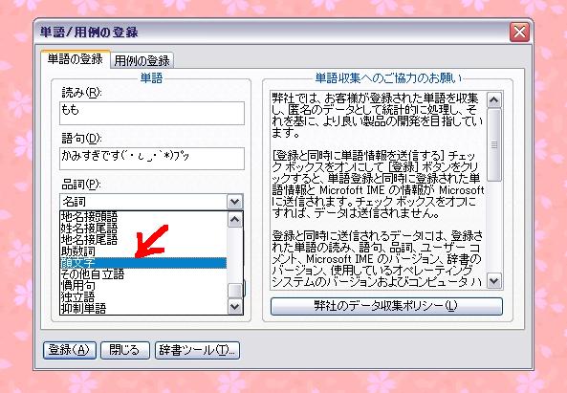The height and width of the screenshot is (393, 567).
Task: Choose 慣用句 from the list
Action: tap(143, 286)
